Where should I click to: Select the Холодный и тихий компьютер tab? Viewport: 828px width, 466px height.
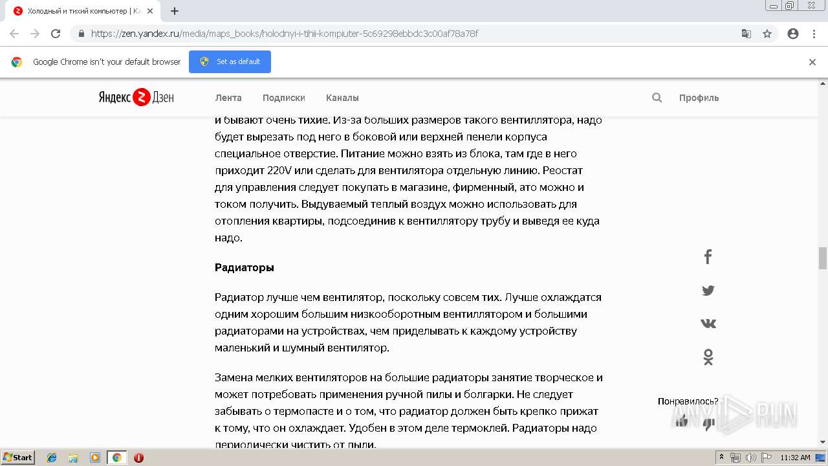click(83, 11)
